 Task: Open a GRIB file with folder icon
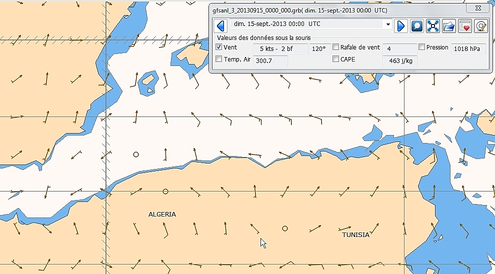[449, 26]
